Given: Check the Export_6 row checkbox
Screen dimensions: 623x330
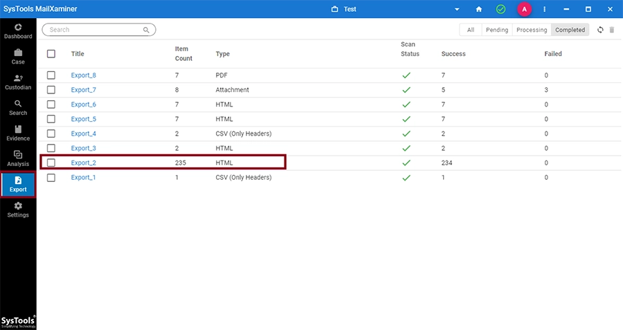Looking at the screenshot, I should click(51, 104).
